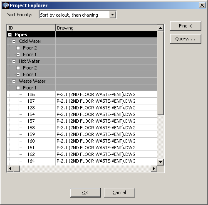Confirm with the OK button

[85, 193]
